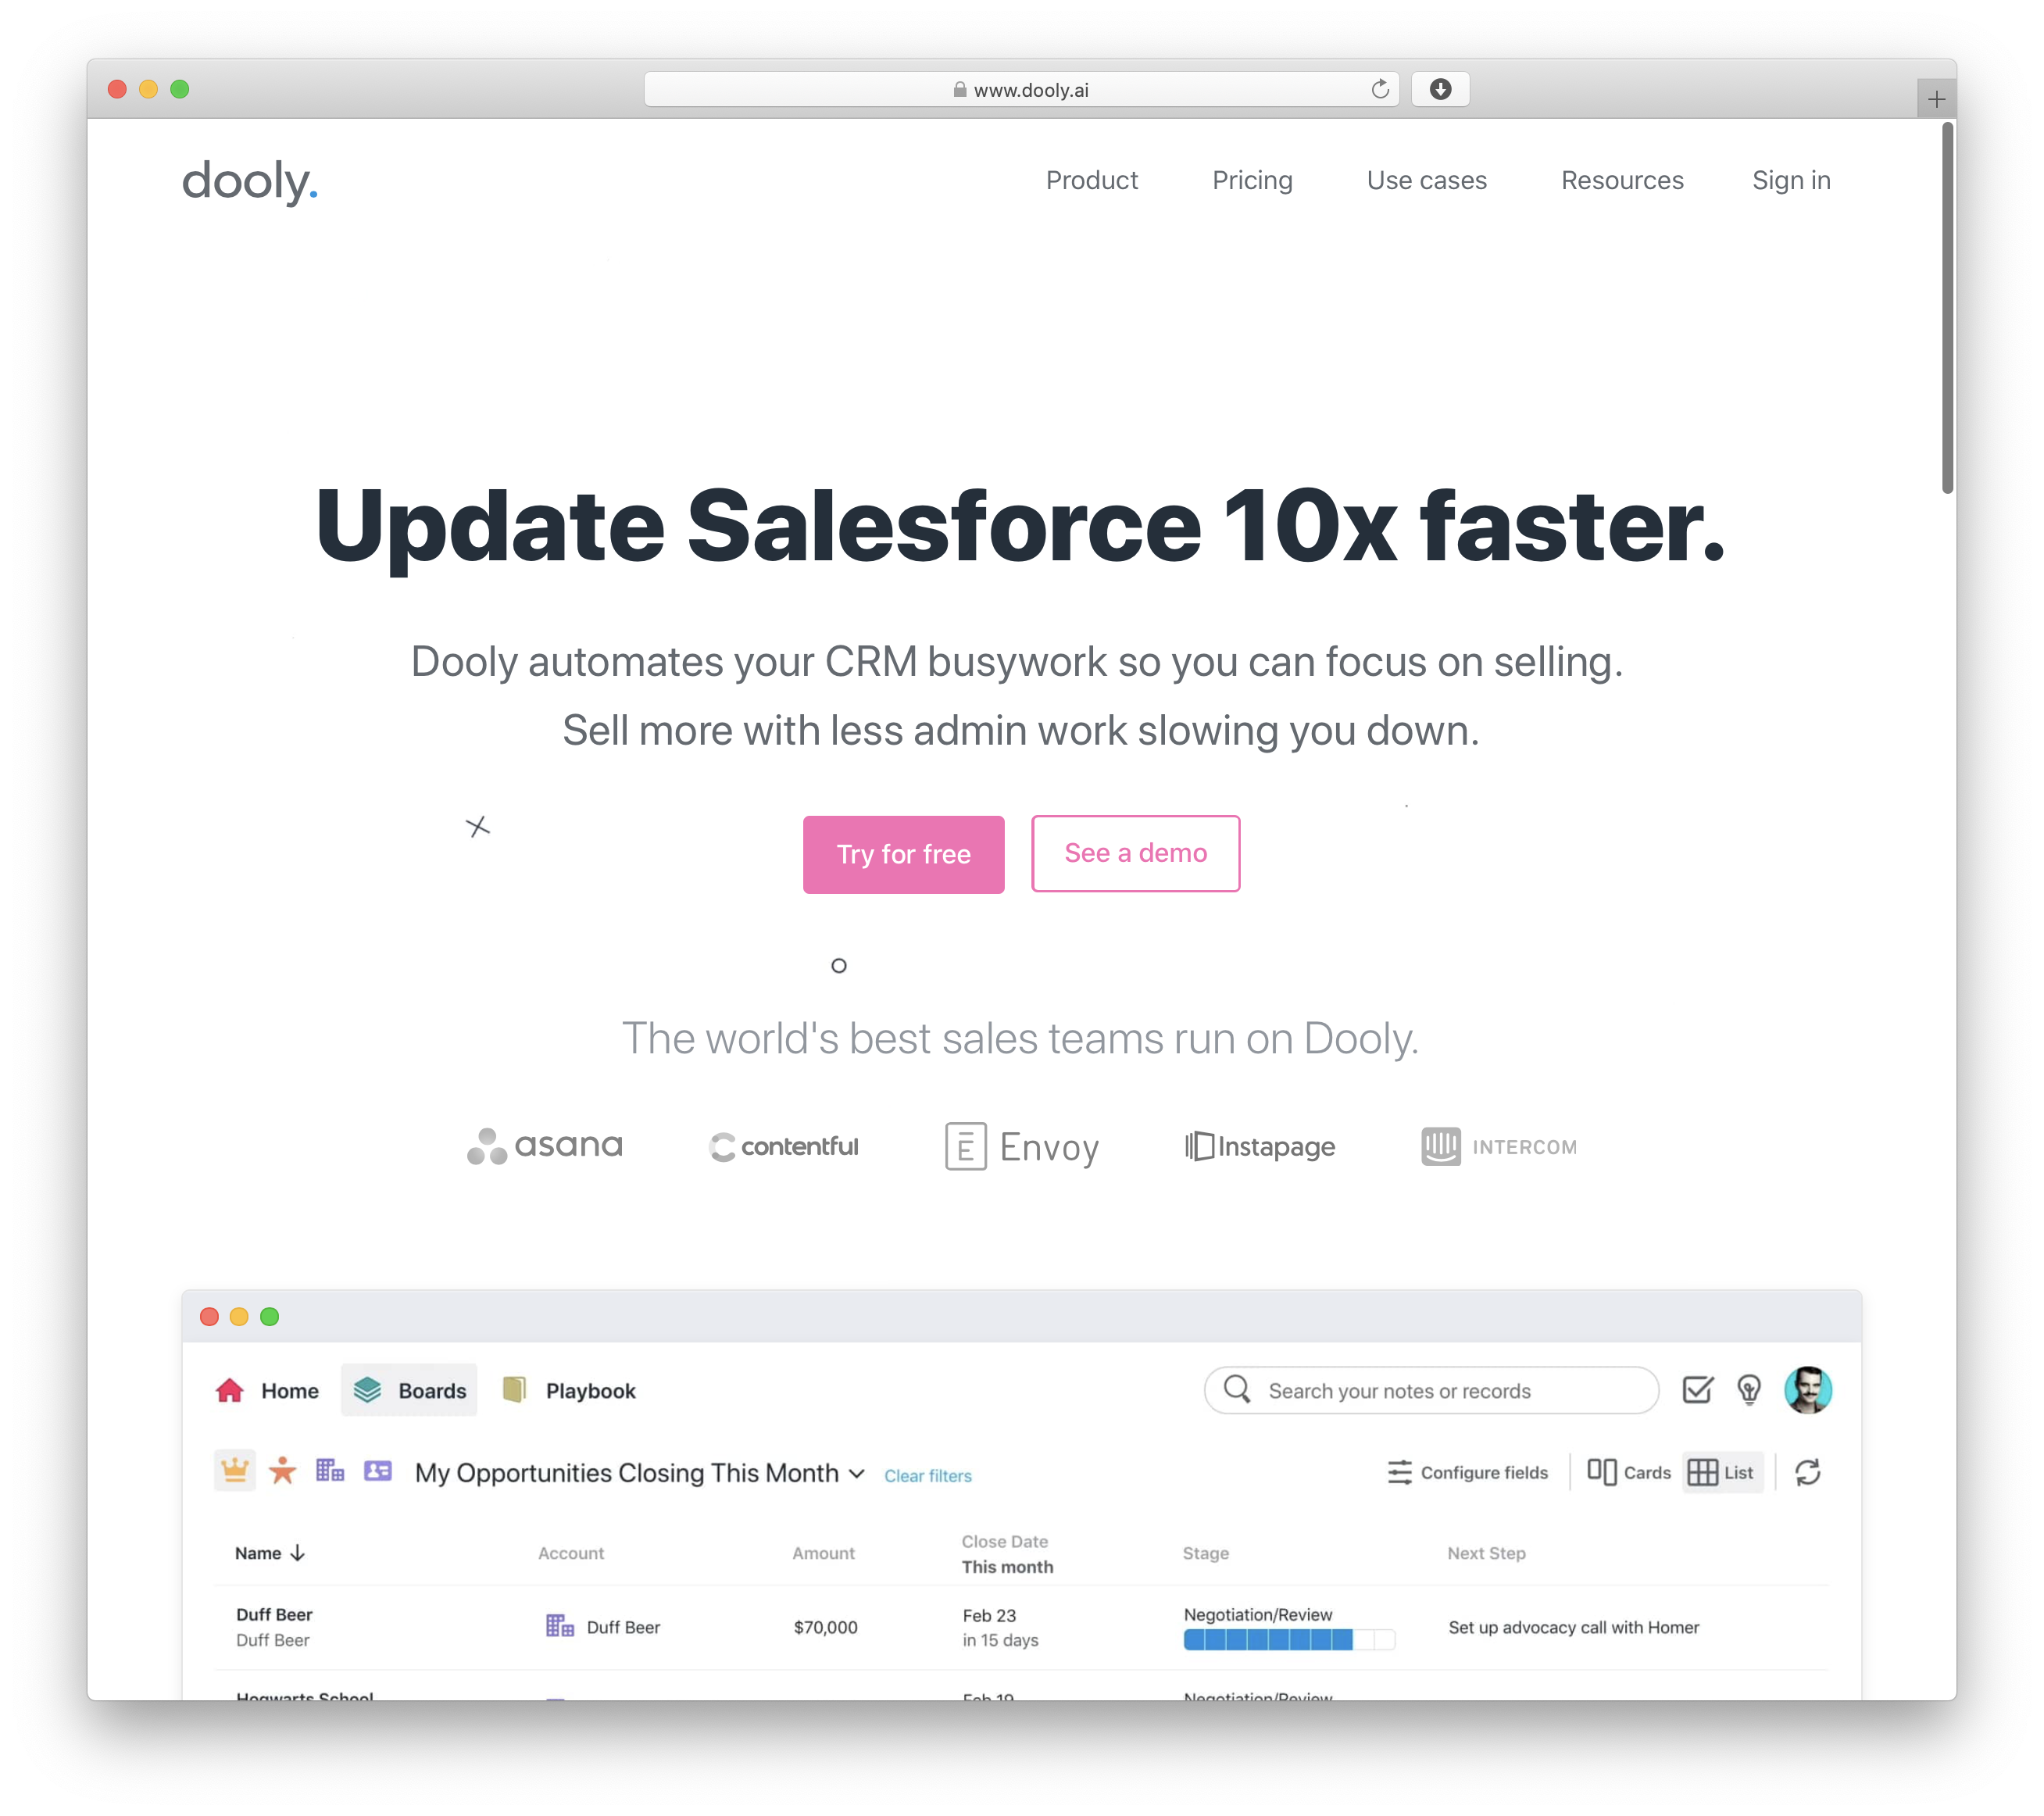Click the Try for free button

(904, 854)
